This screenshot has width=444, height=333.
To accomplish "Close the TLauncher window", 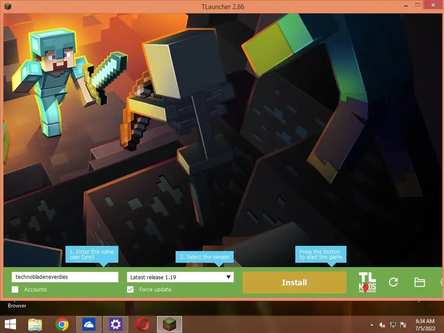I will pyautogui.click(x=433, y=5).
